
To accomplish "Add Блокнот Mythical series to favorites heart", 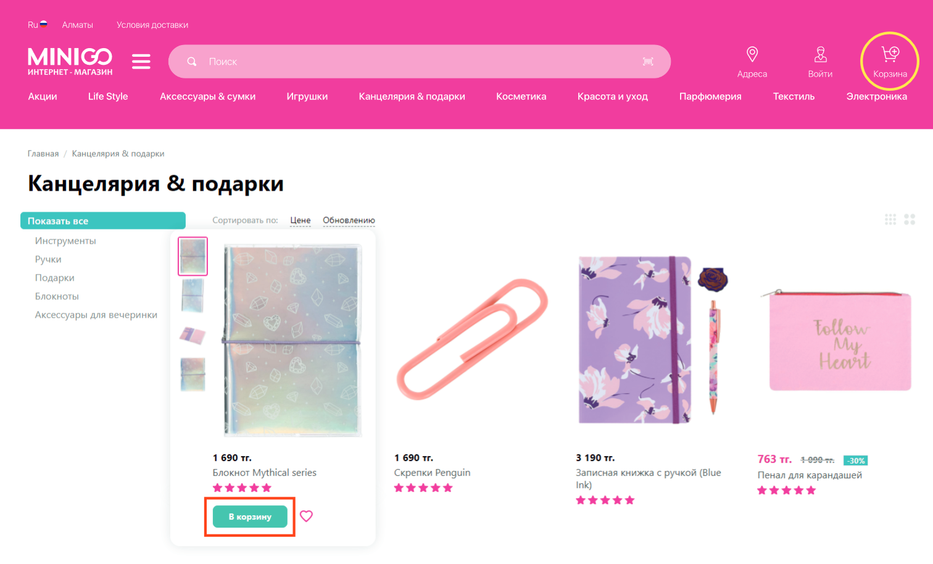I will point(306,516).
